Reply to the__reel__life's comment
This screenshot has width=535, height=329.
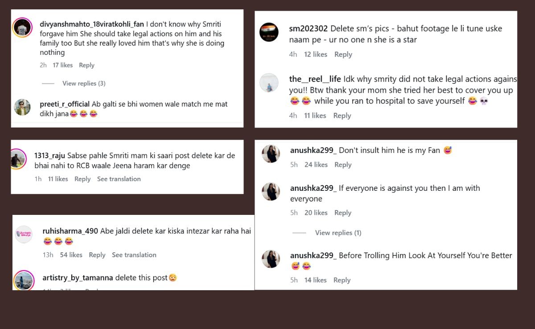point(342,115)
